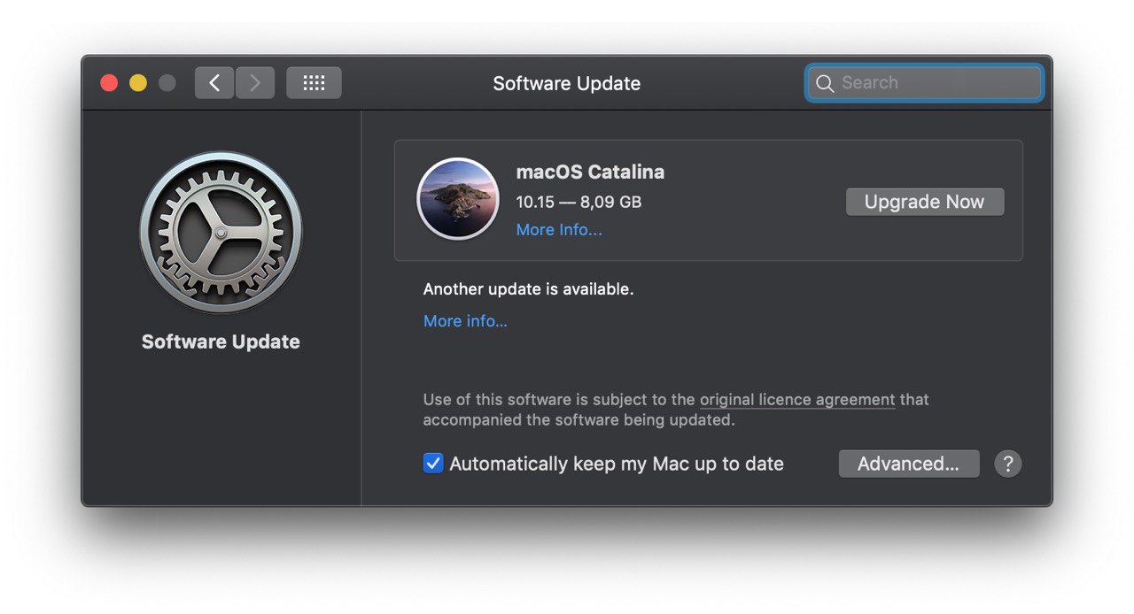The image size is (1134, 614).
Task: Go forward using the right chevron button
Action: tap(255, 83)
